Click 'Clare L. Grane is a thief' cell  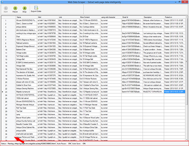point(26,24)
